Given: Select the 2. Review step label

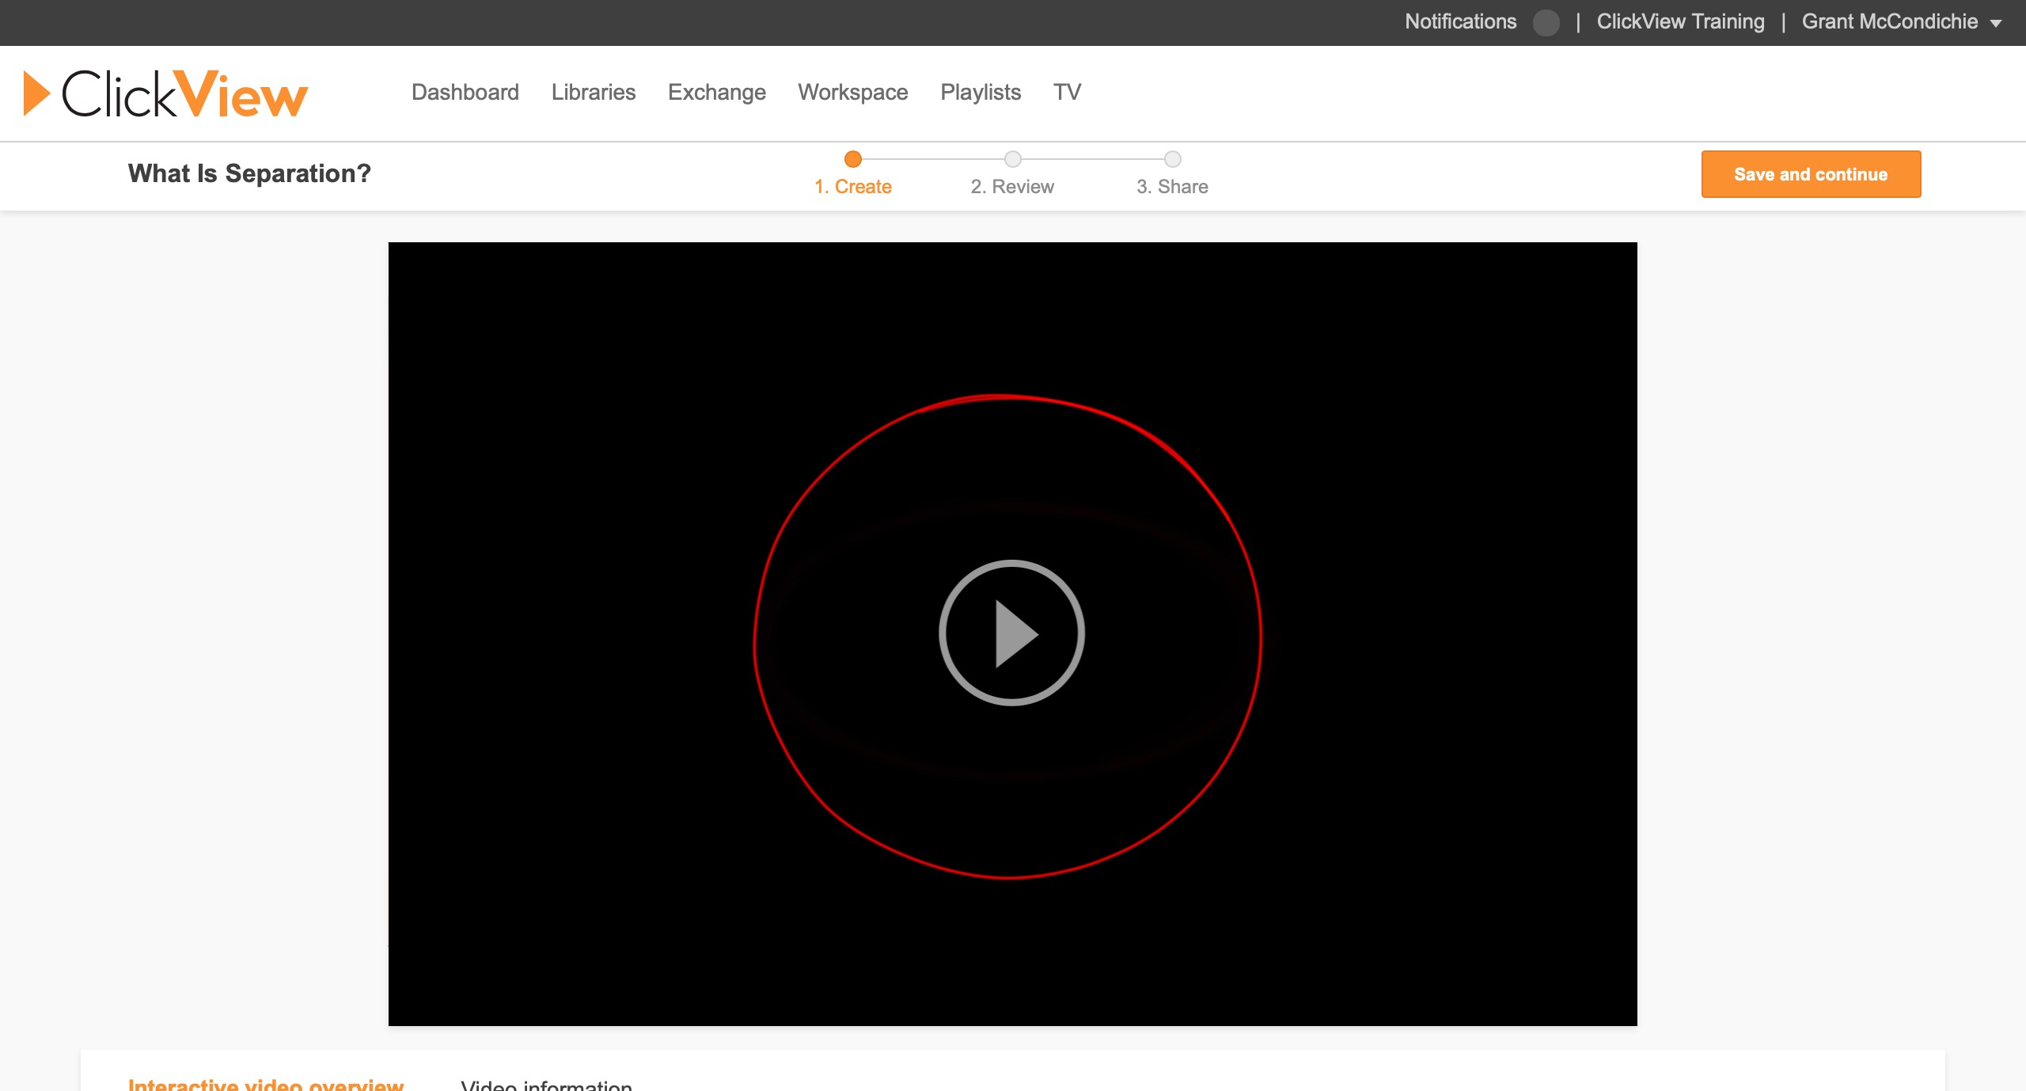Looking at the screenshot, I should 1012,187.
